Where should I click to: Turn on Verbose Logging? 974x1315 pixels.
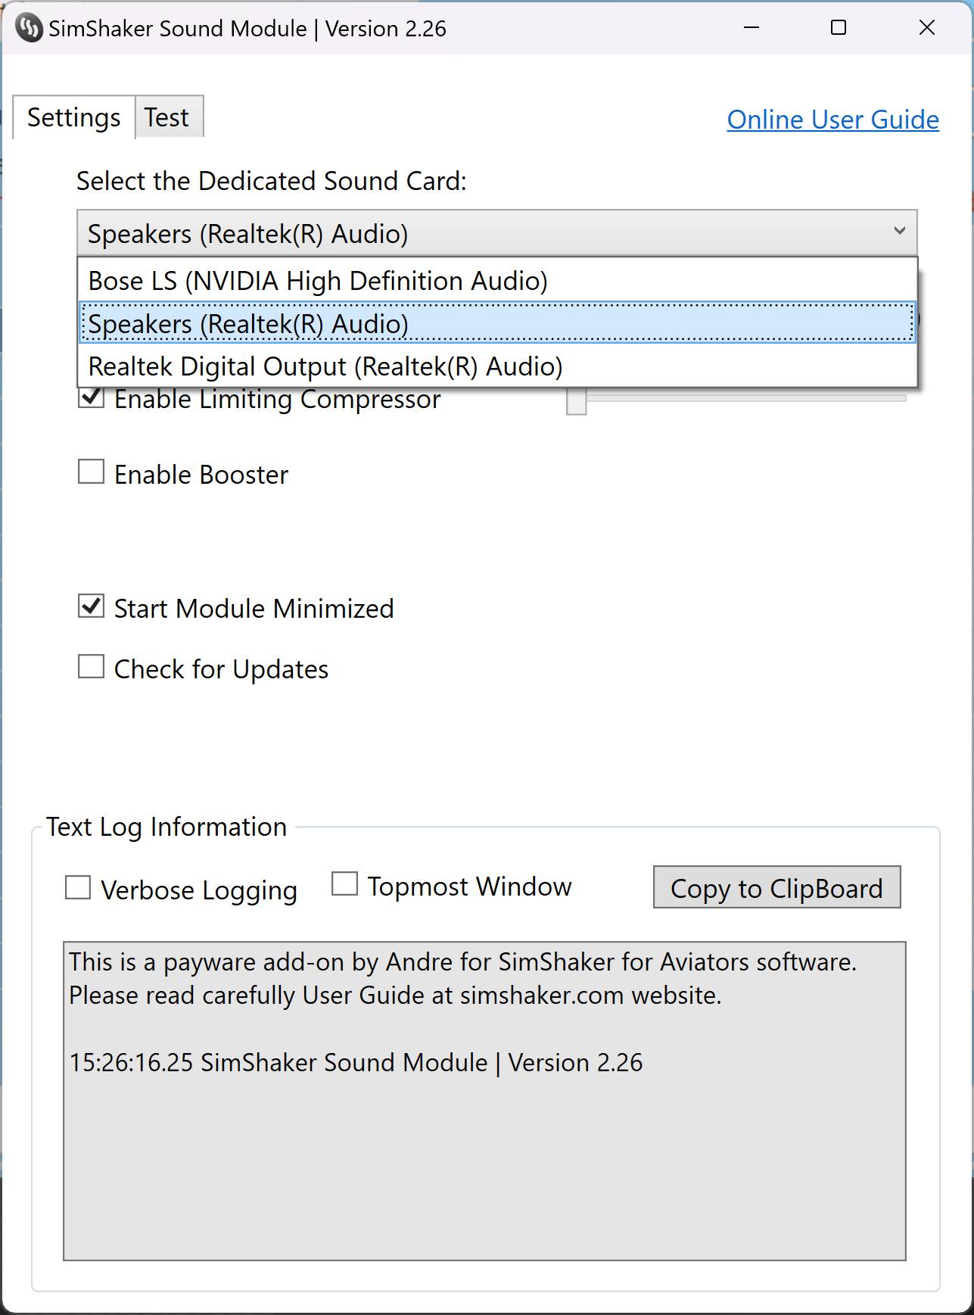tap(78, 887)
